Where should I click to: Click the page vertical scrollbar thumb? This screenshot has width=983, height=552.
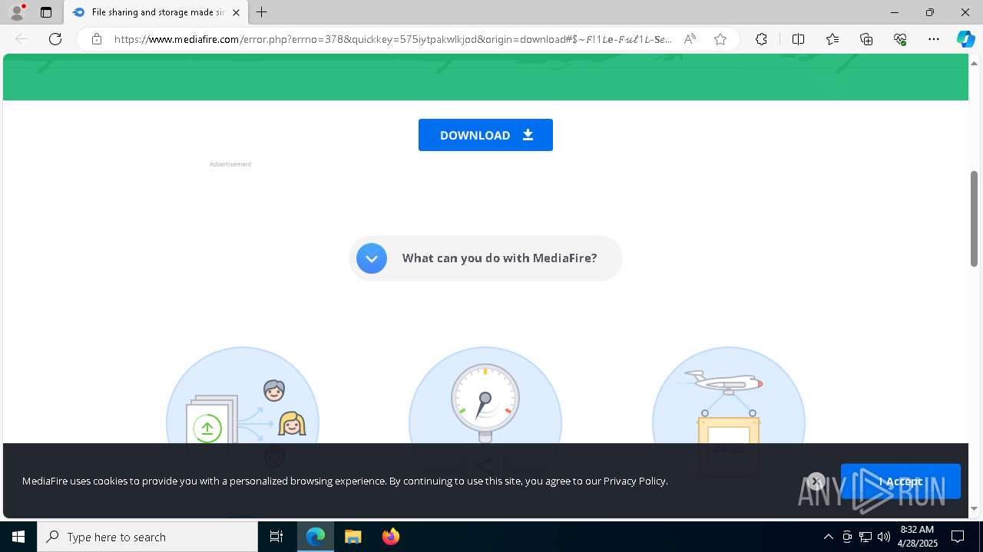(x=974, y=219)
